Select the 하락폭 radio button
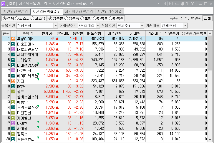The image size is (214, 143). tap(111, 18)
